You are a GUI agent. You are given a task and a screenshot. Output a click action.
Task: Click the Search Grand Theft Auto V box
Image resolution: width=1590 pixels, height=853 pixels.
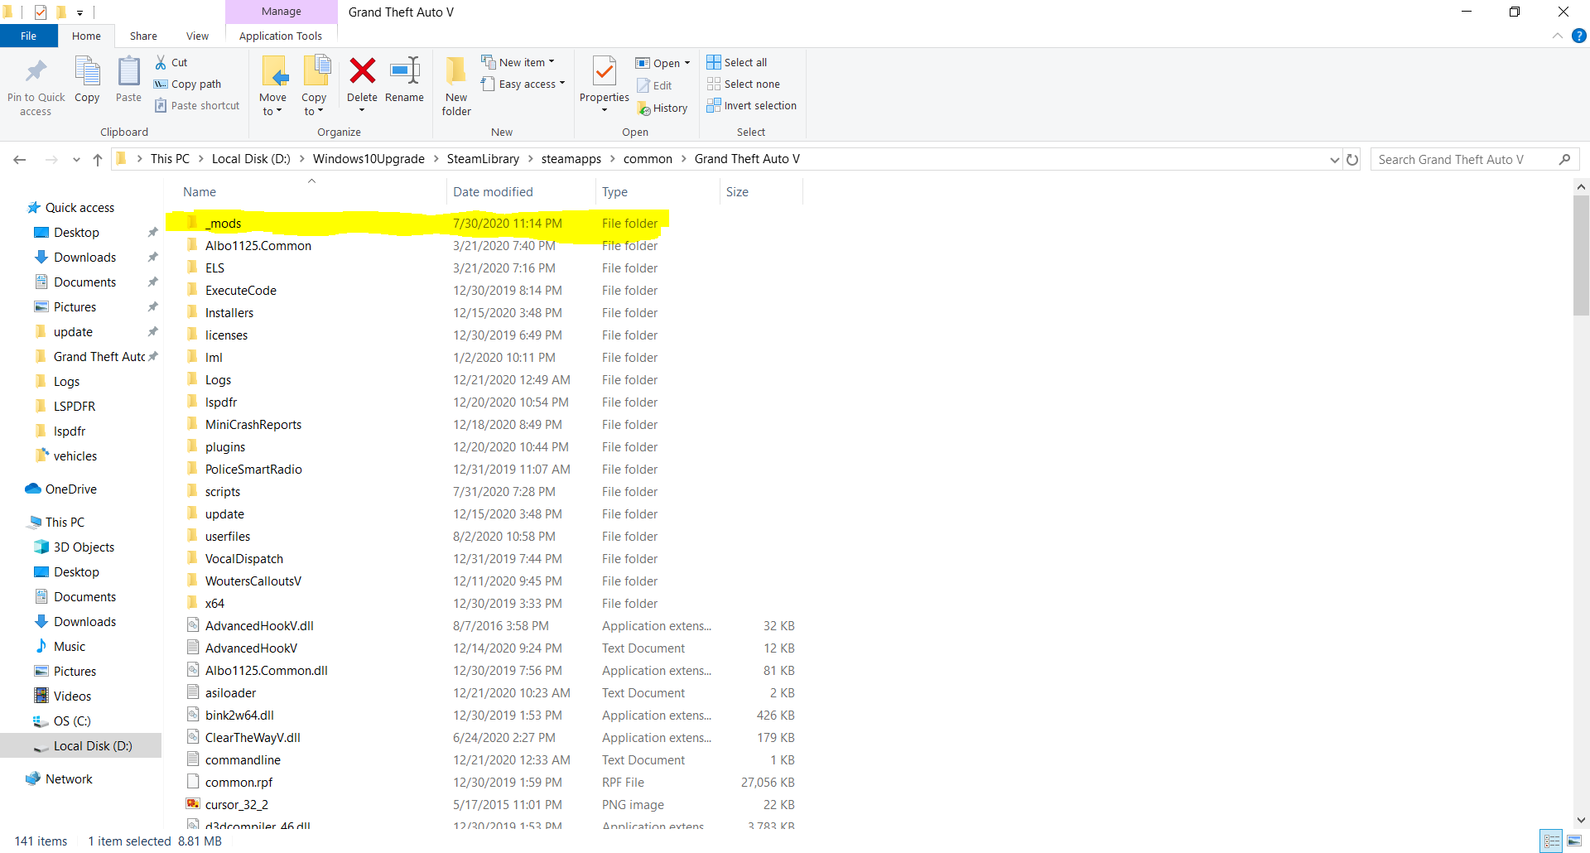1464,160
